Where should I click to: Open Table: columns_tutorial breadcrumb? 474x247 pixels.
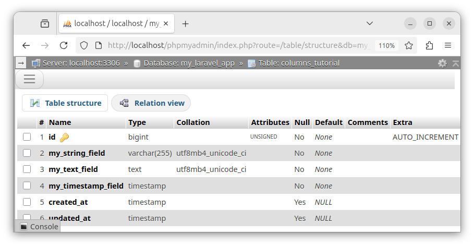click(x=299, y=63)
